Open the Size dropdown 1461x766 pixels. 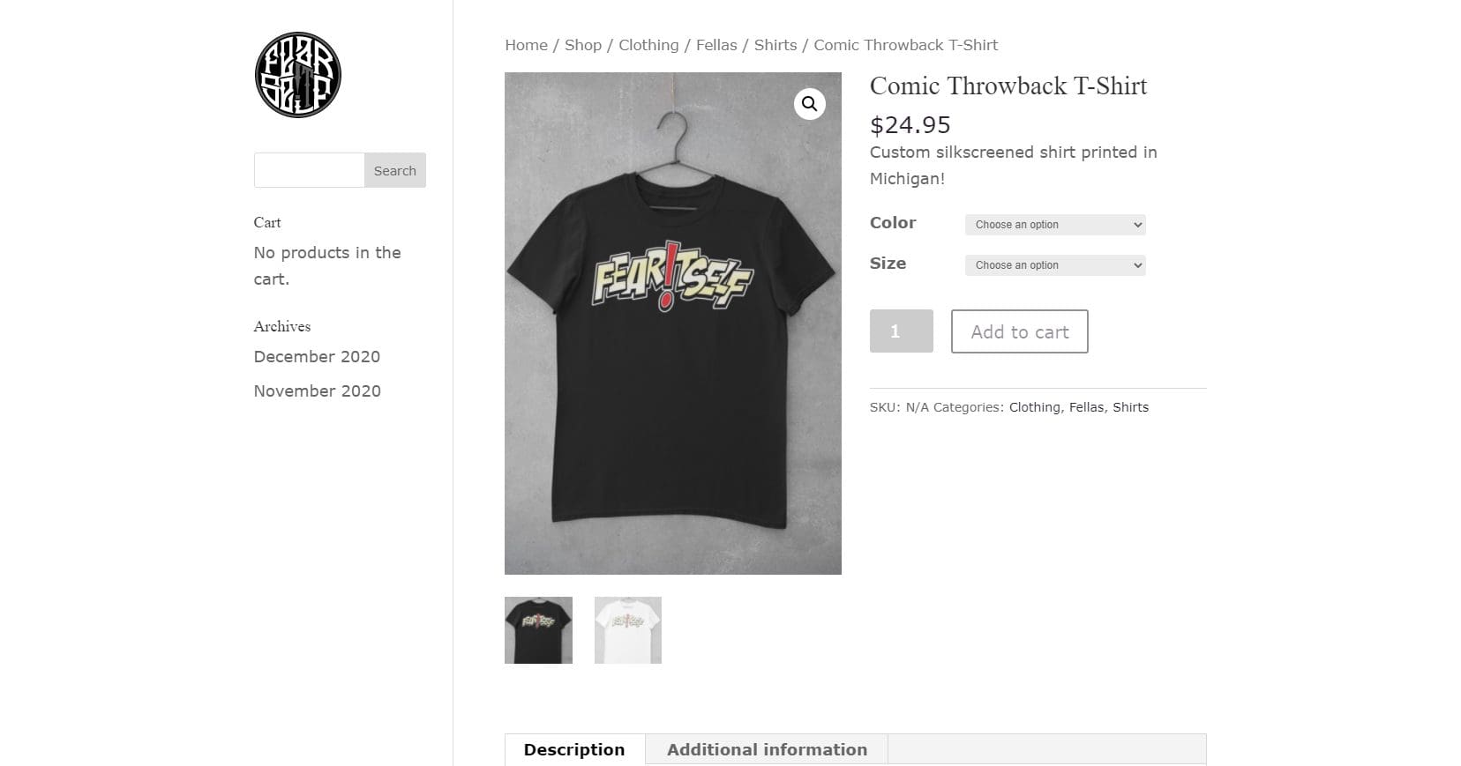(1055, 265)
